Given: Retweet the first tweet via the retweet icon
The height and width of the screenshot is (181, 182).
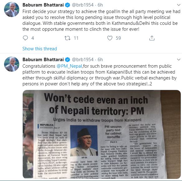Looking at the screenshot, I should click(x=67, y=38).
